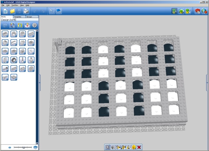Expand the round gear plate category

click(31, 68)
